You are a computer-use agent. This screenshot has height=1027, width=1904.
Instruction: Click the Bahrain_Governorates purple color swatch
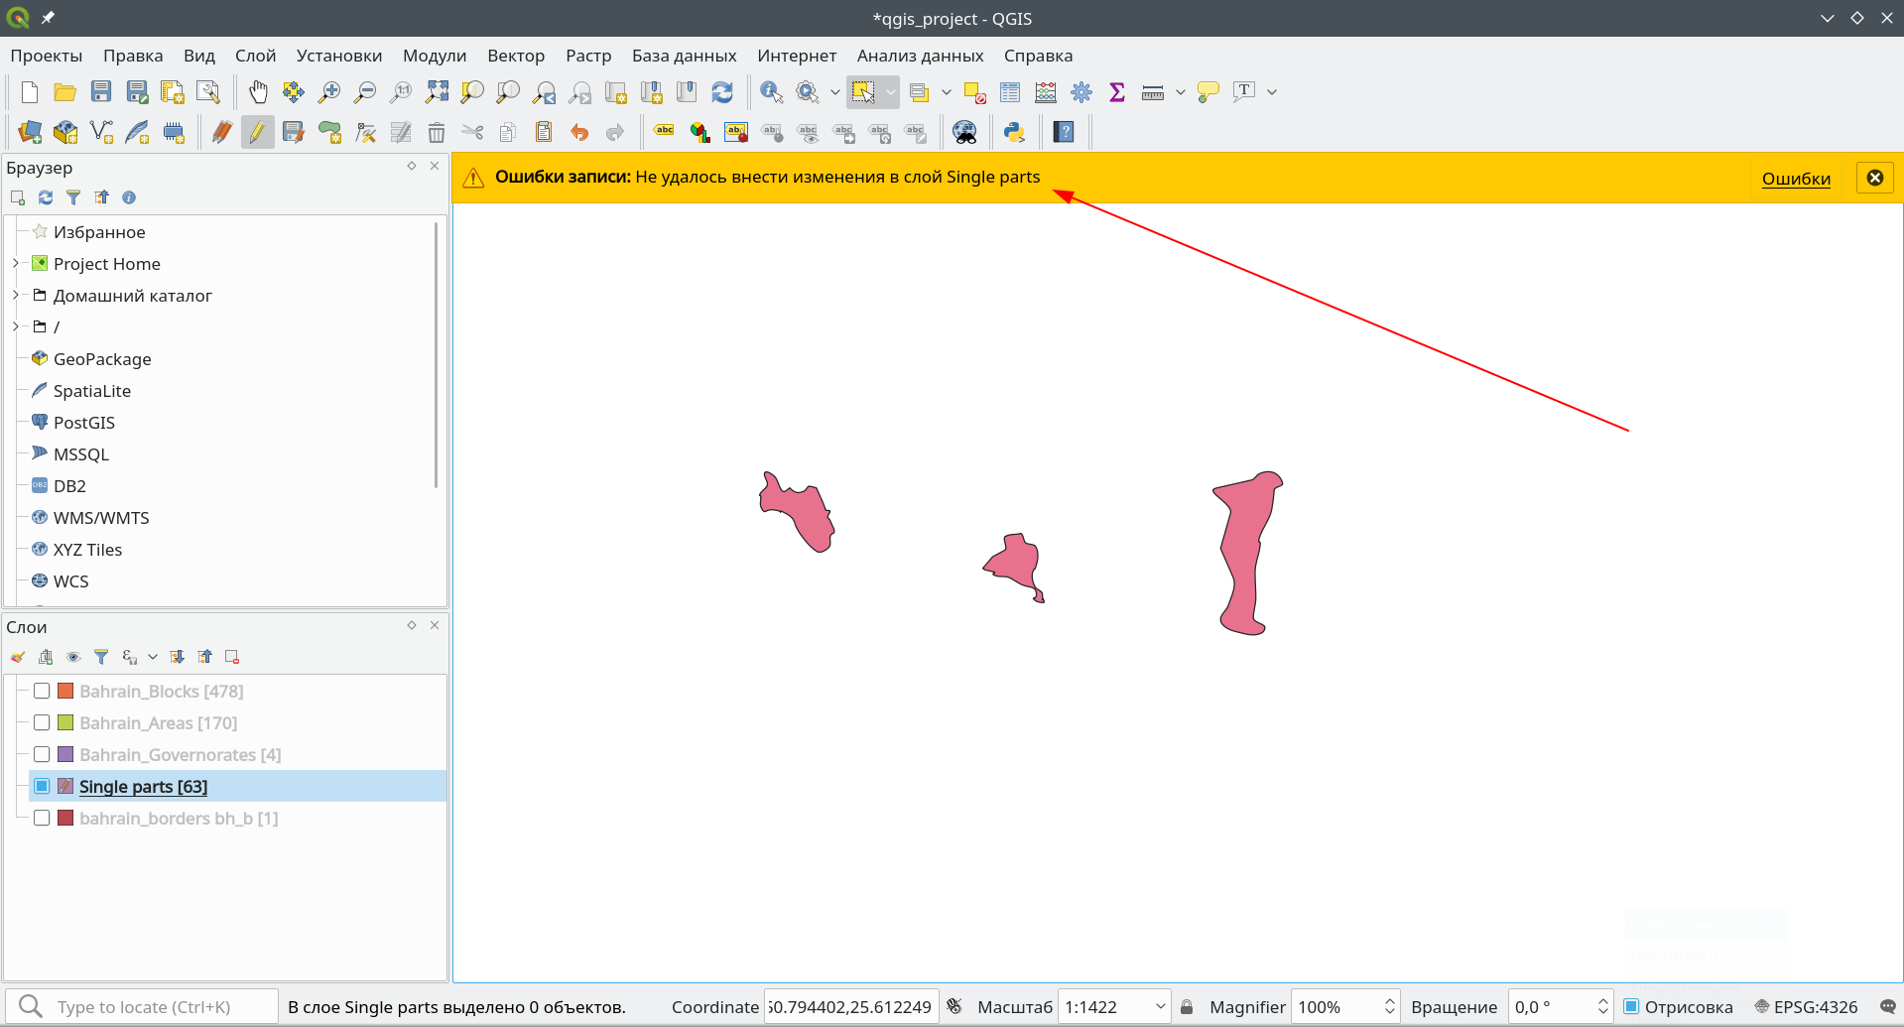pyautogui.click(x=65, y=754)
